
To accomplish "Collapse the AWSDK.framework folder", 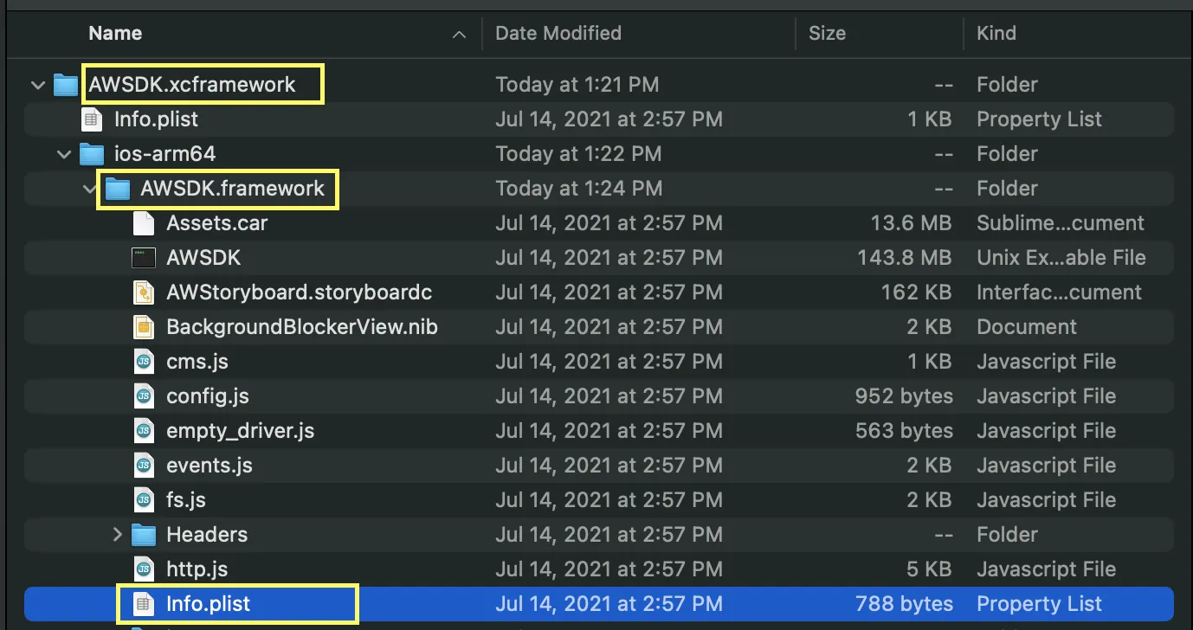I will coord(90,189).
